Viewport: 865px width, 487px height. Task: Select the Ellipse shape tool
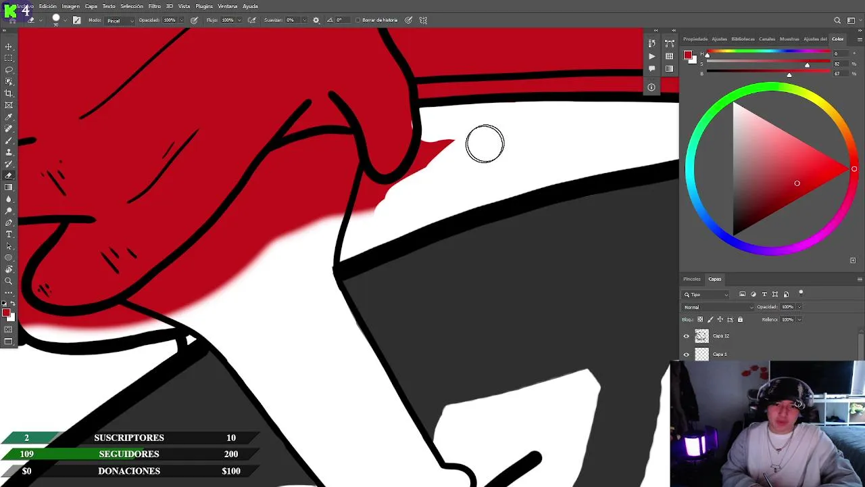(x=9, y=258)
